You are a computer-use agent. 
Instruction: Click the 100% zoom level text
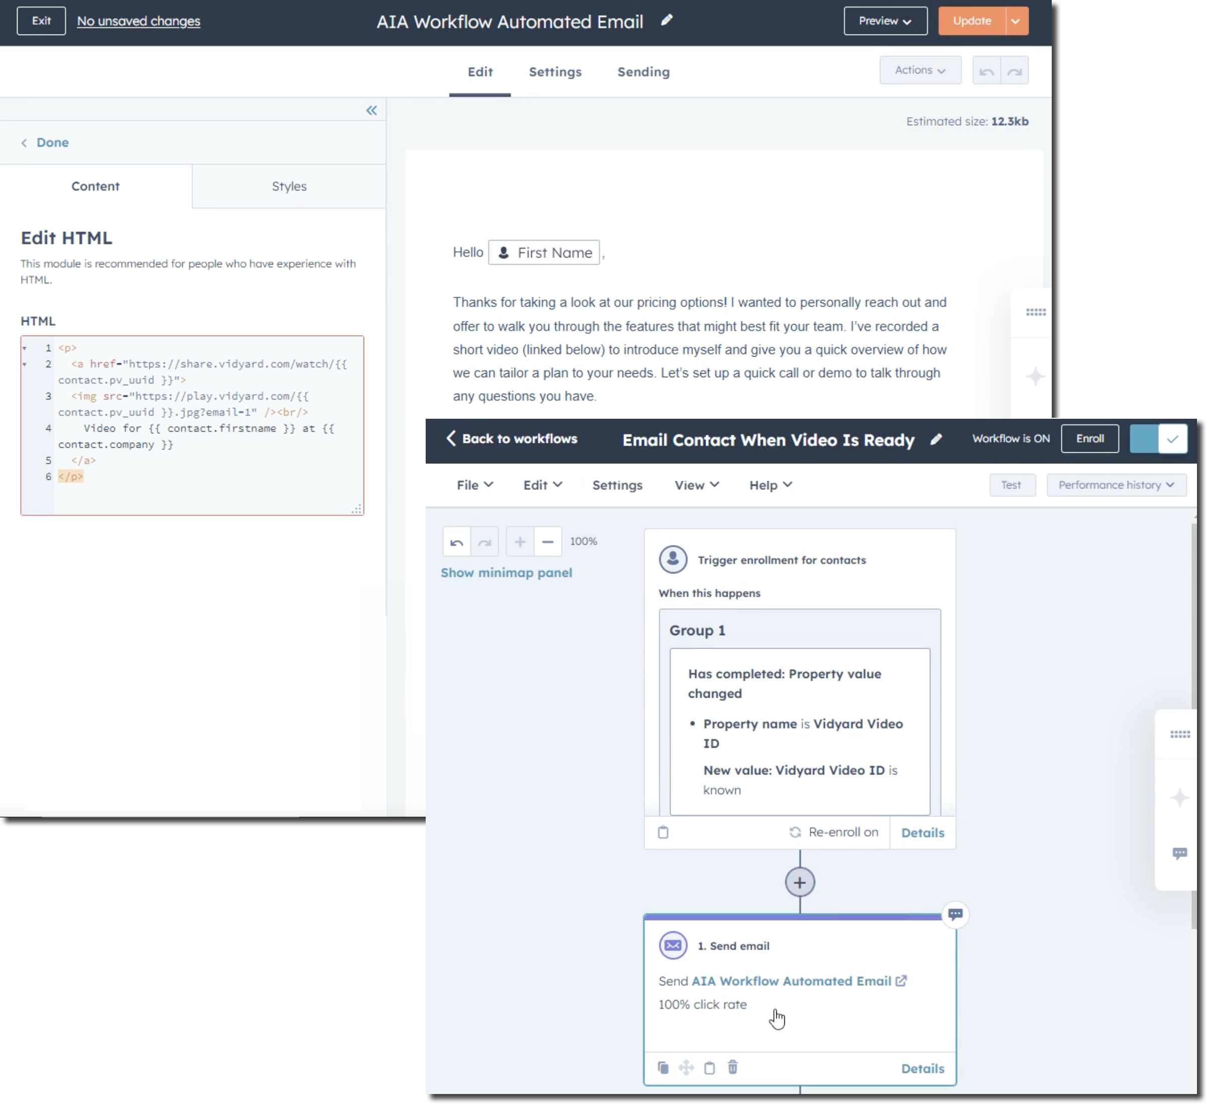tap(583, 541)
